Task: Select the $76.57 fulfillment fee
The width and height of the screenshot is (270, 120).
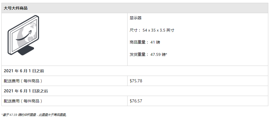Action: 136,101
